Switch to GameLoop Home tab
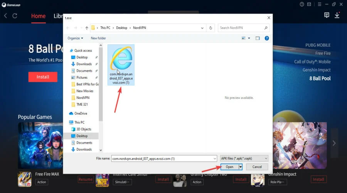 coord(38,16)
